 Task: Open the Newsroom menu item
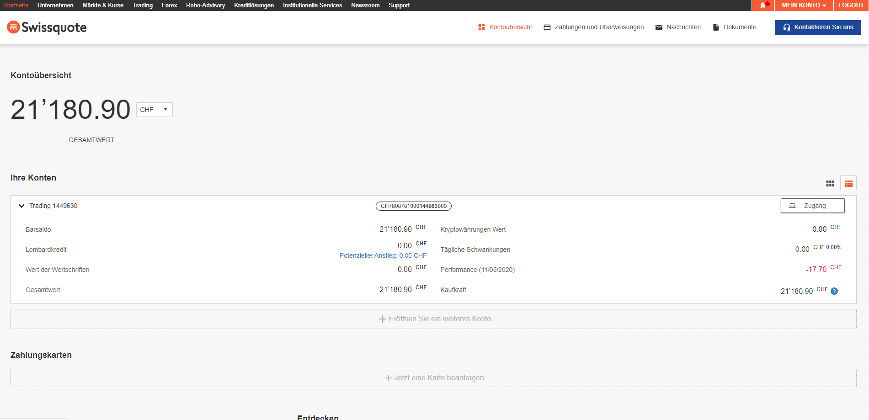[x=365, y=5]
